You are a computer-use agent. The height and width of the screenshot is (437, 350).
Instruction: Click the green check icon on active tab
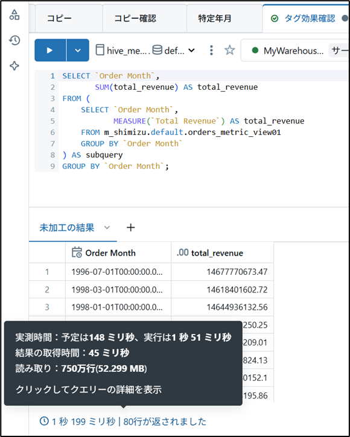[275, 19]
